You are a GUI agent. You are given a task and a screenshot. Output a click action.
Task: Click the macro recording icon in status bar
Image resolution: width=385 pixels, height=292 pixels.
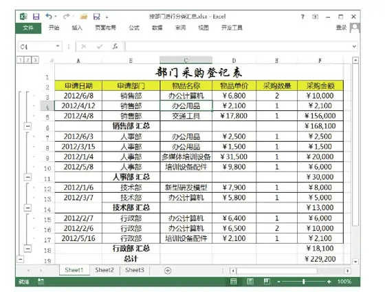[41, 282]
